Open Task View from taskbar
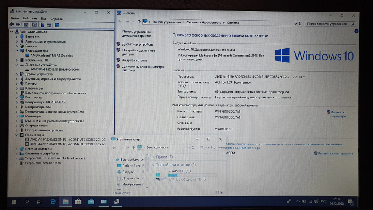The image size is (373, 210). point(39,202)
